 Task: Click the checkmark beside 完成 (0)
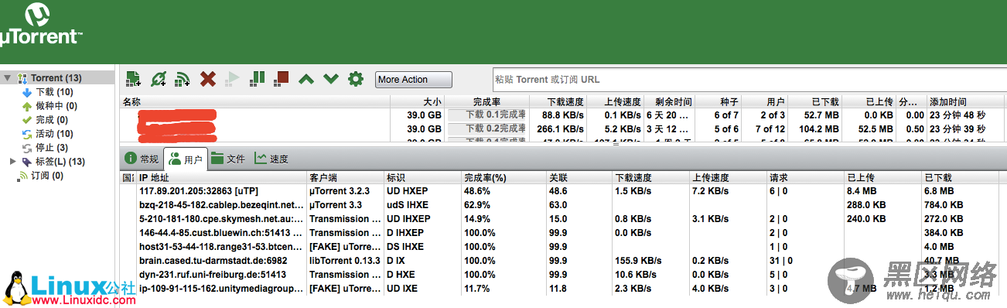point(27,120)
